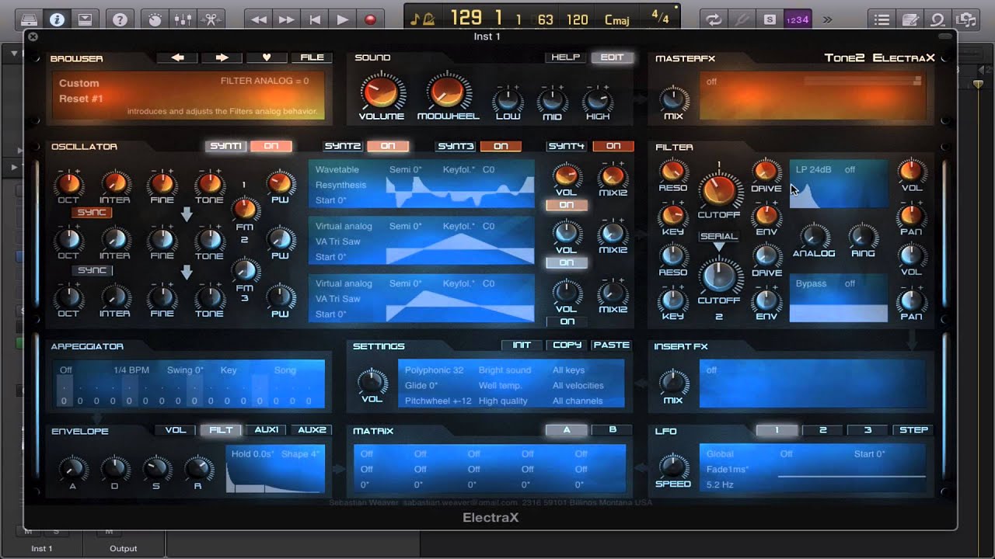Toggle the SYNT1 ON switch

271,146
